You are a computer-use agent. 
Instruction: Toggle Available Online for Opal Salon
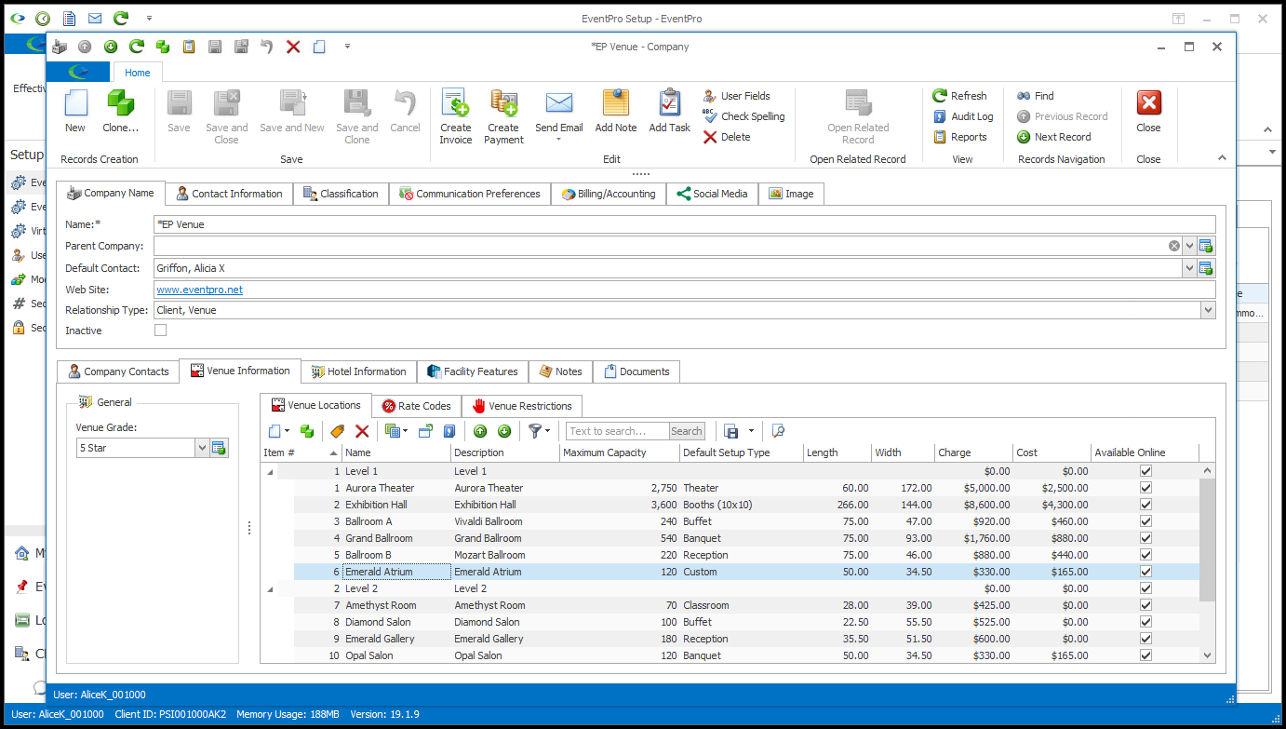[1145, 655]
